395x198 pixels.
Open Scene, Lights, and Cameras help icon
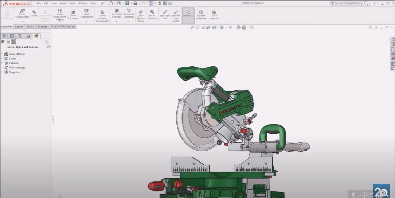(x=49, y=47)
